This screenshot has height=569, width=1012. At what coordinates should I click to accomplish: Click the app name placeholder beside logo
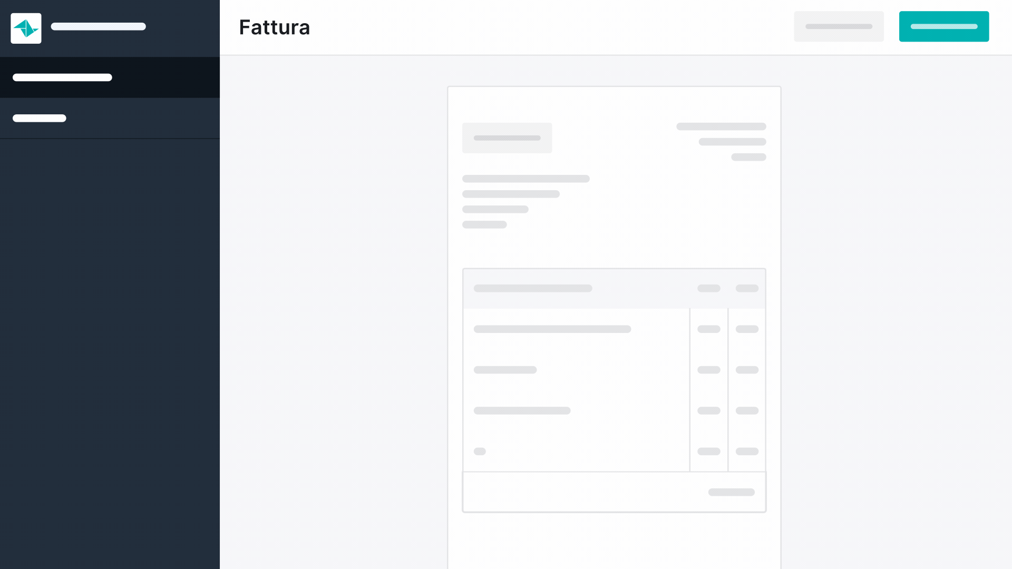[x=99, y=26]
